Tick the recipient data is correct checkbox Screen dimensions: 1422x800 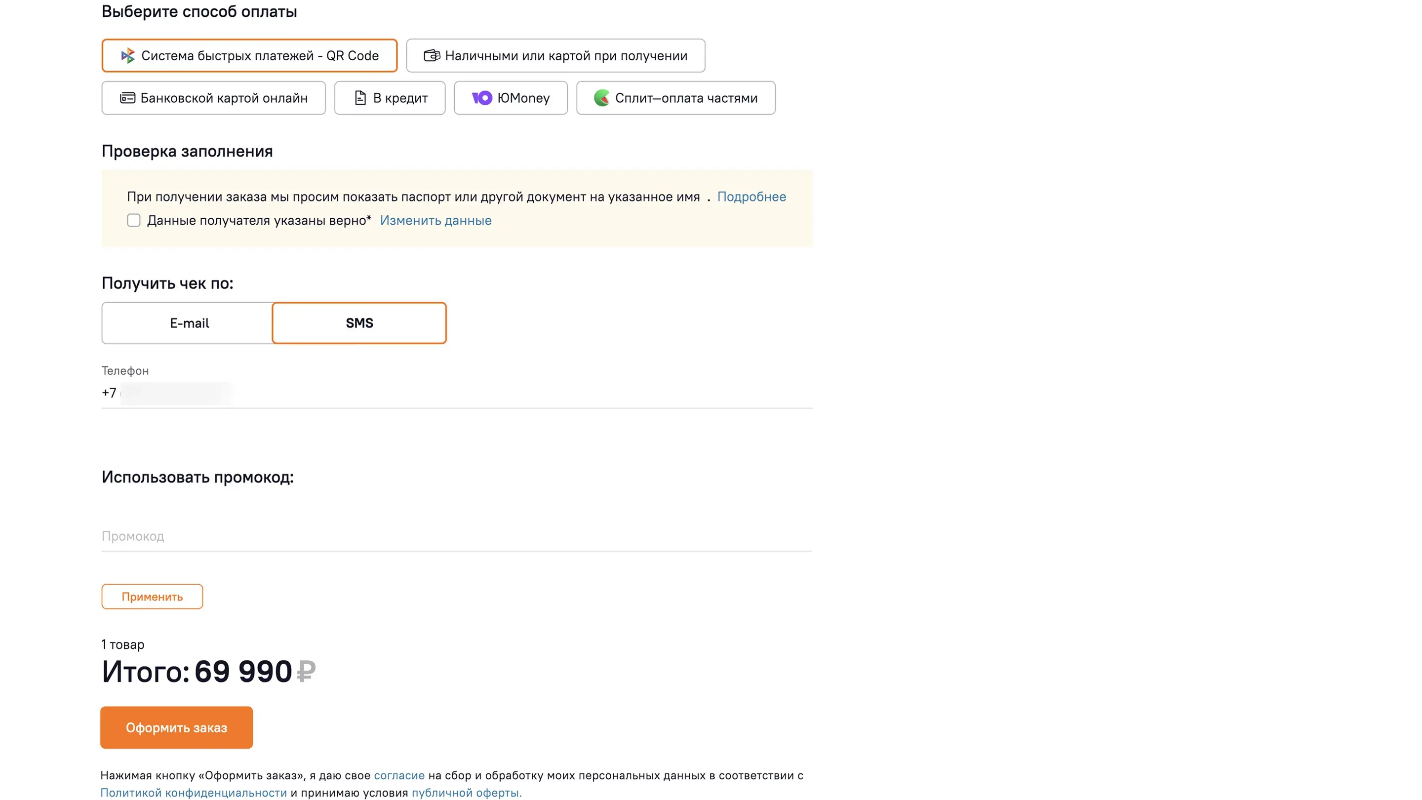[134, 221]
